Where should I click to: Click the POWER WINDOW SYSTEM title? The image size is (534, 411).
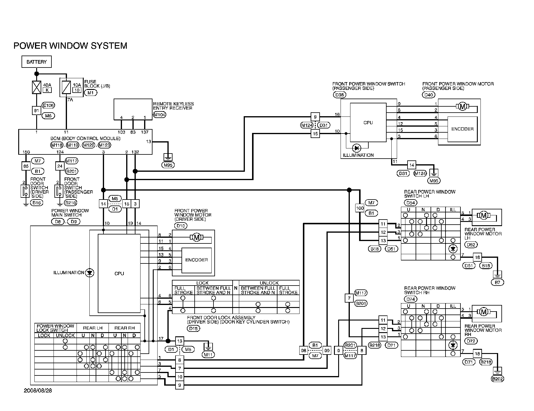pos(71,46)
